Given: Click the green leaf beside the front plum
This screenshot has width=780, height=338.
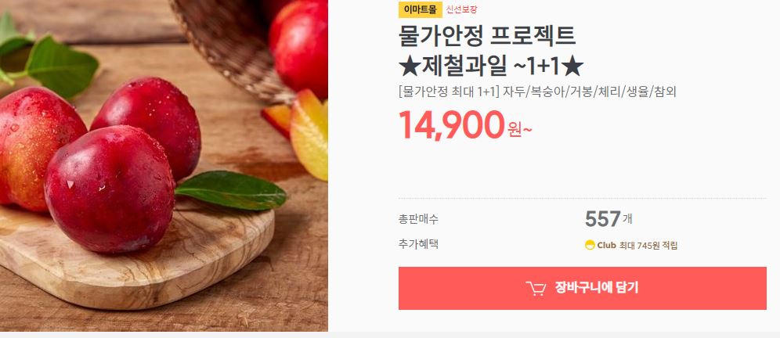Looking at the screenshot, I should pyautogui.click(x=231, y=190).
